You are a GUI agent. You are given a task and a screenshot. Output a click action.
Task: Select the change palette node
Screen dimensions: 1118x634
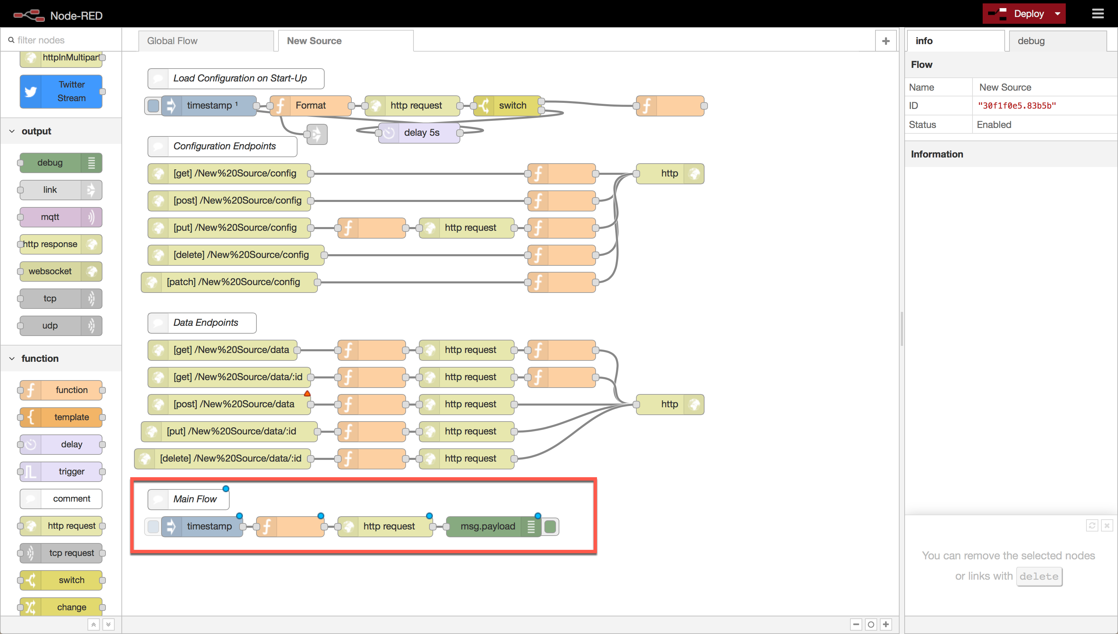61,607
